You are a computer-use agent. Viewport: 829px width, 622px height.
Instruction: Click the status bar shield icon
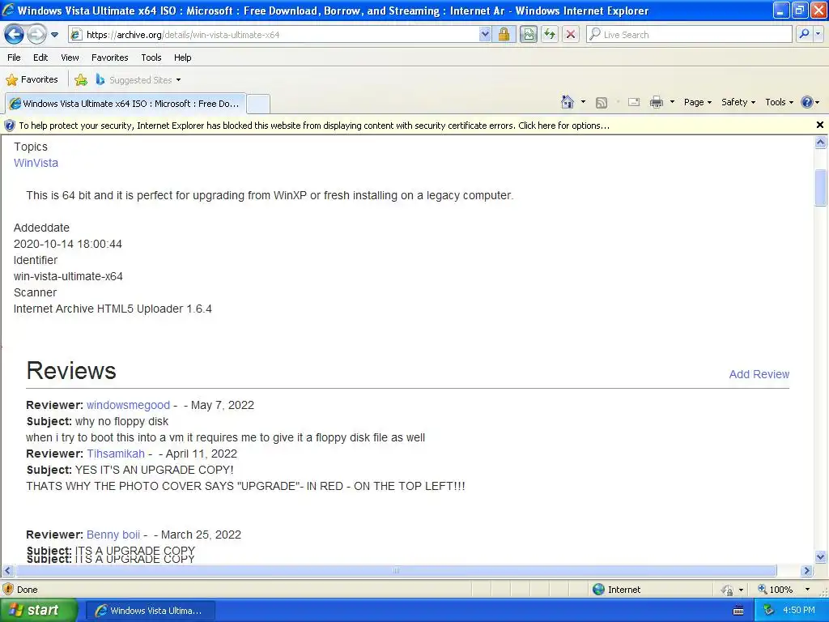coord(8,590)
